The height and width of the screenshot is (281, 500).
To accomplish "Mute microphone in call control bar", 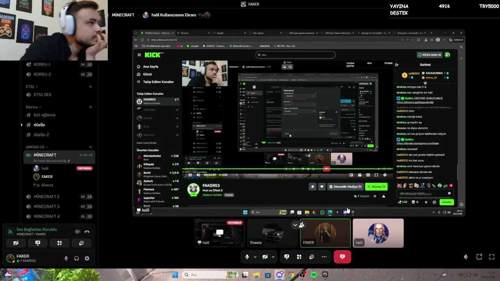I will [247, 257].
